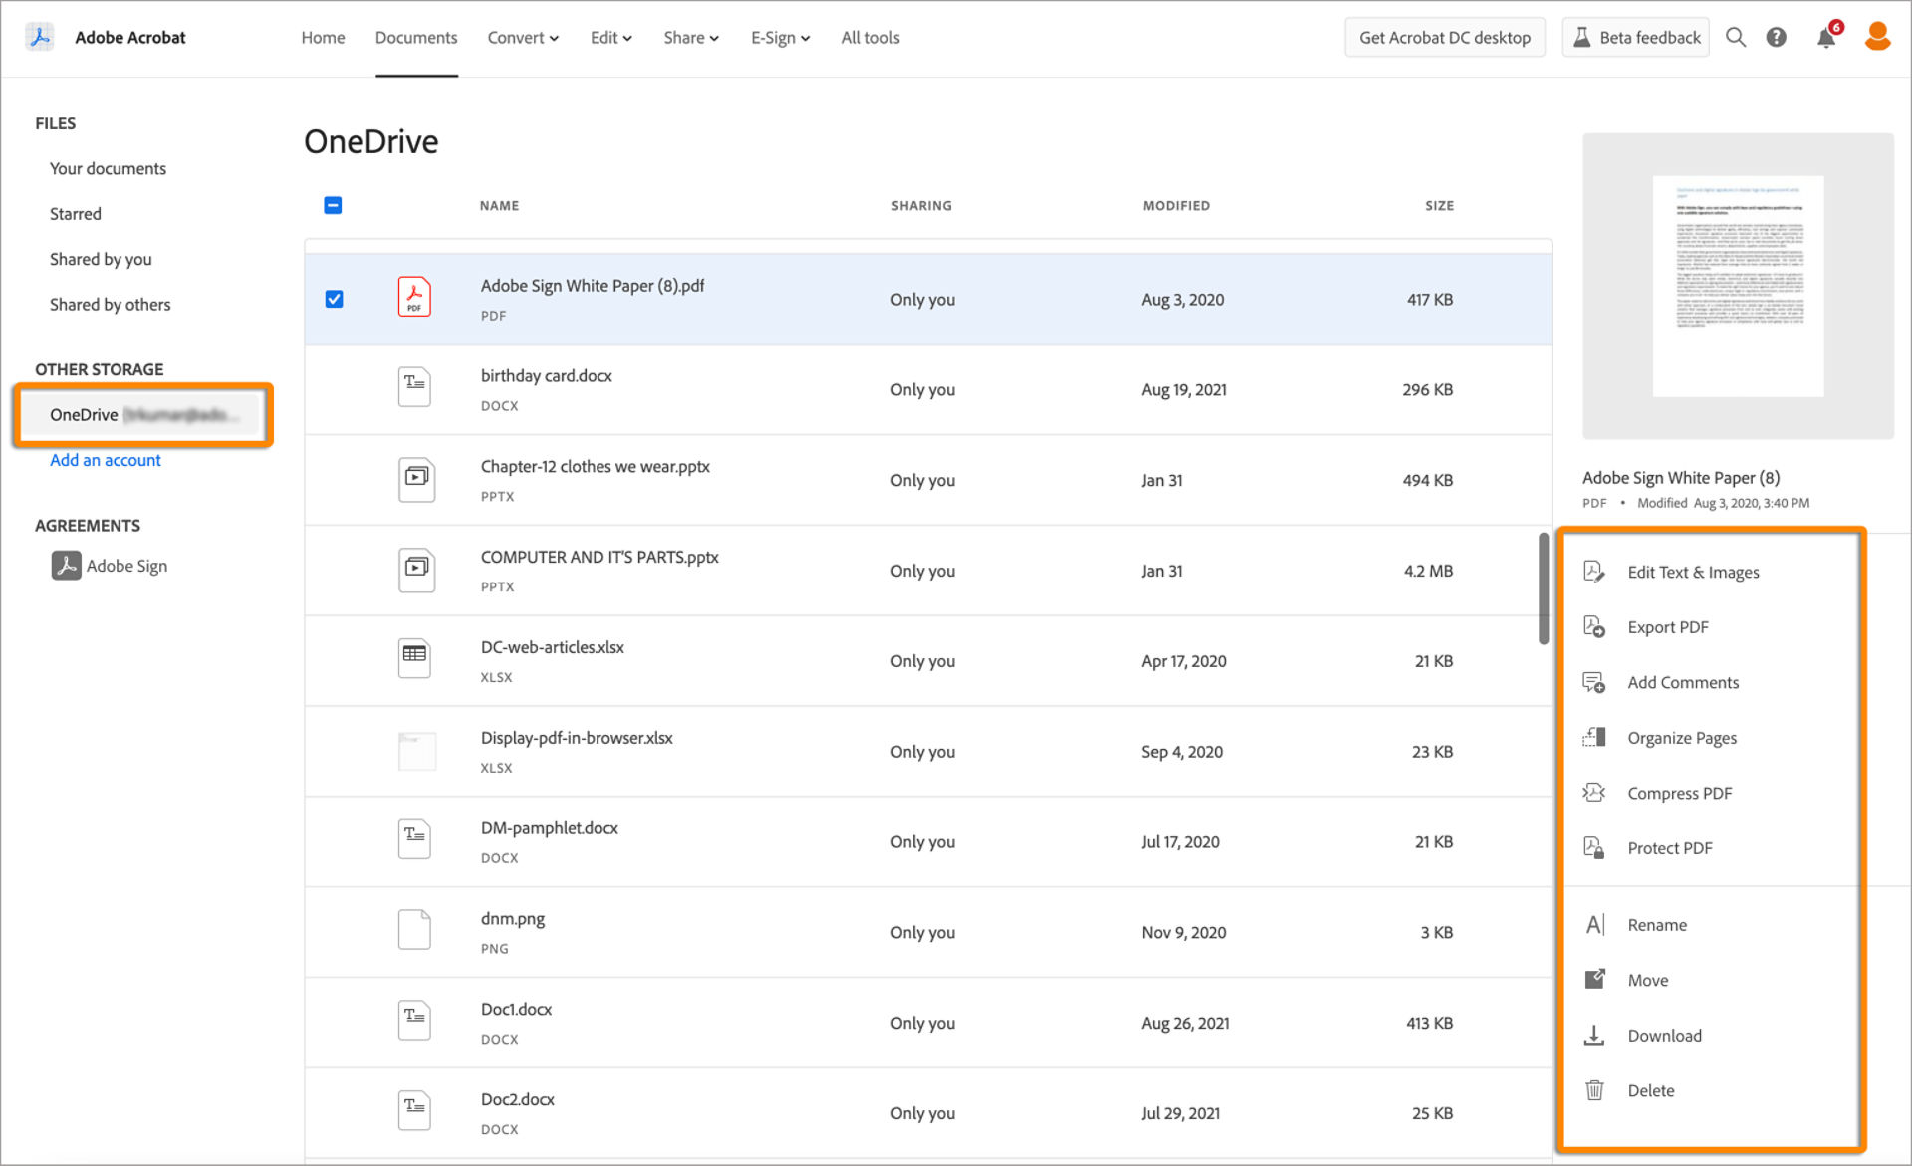The width and height of the screenshot is (1912, 1166).
Task: Click the Download arrow icon
Action: [1594, 1036]
